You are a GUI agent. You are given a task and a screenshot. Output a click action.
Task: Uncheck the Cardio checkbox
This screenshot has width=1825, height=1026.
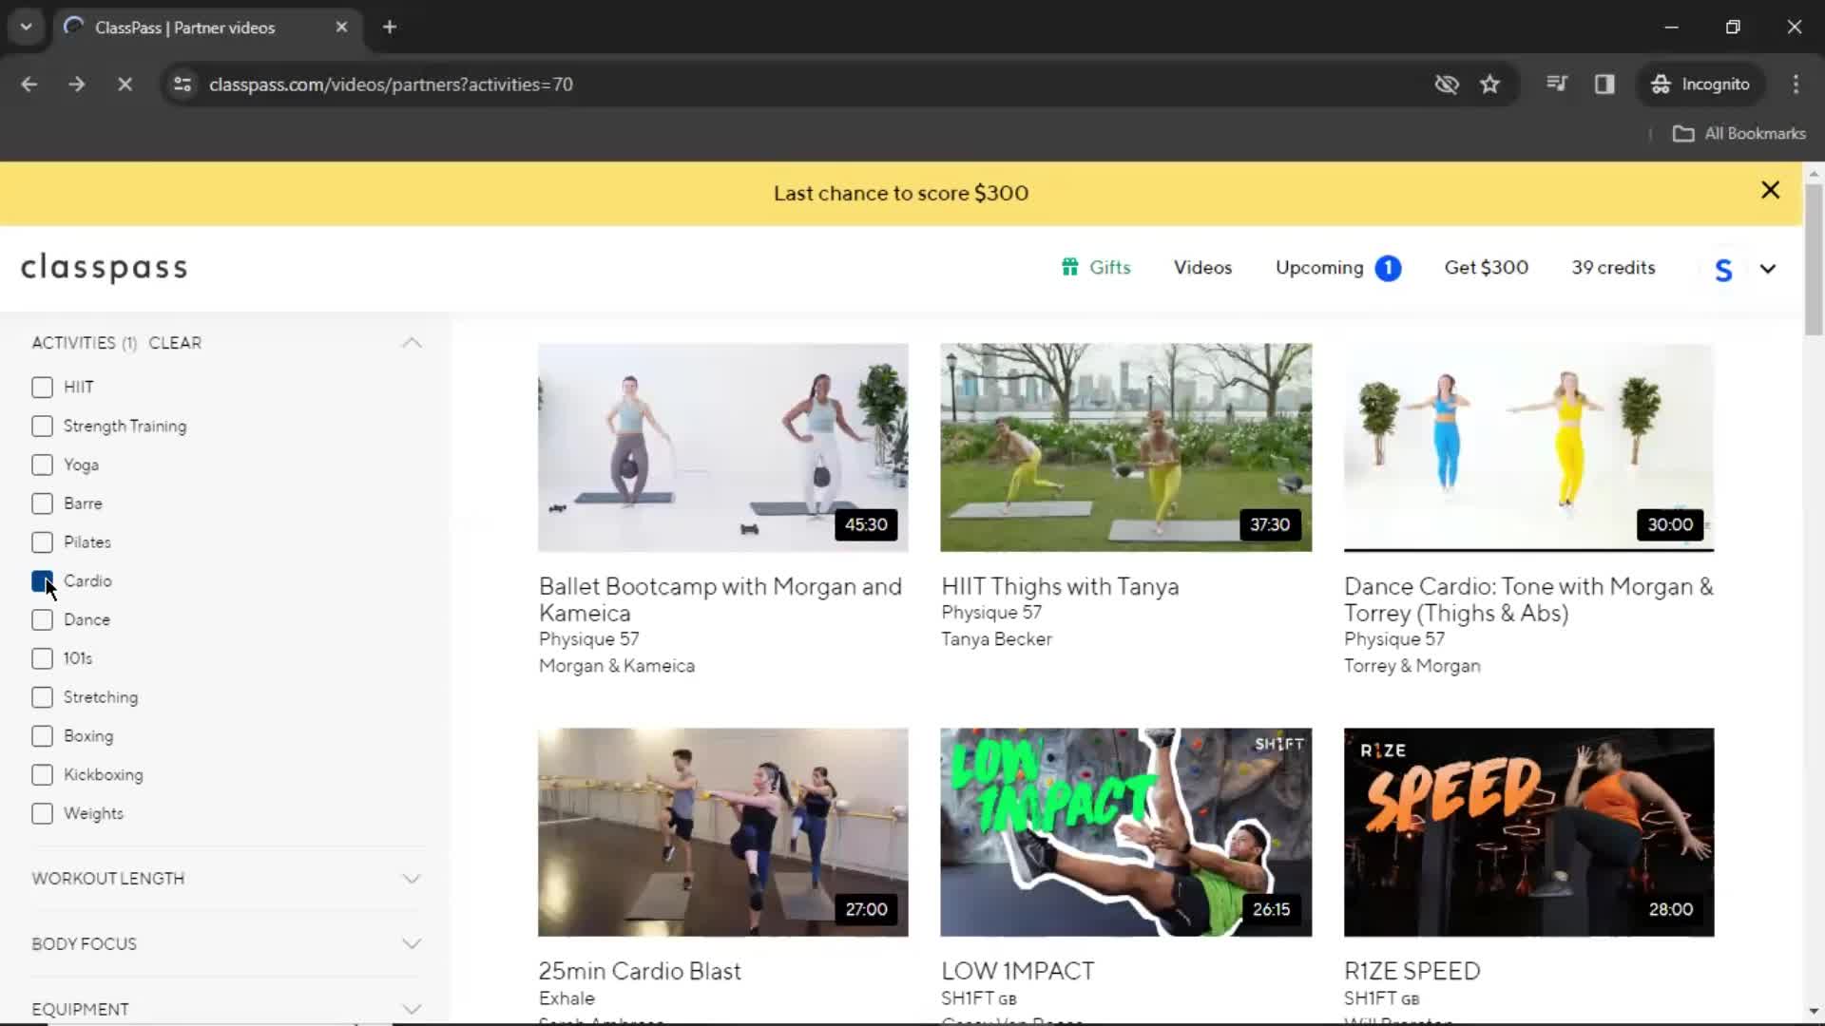[x=42, y=581]
